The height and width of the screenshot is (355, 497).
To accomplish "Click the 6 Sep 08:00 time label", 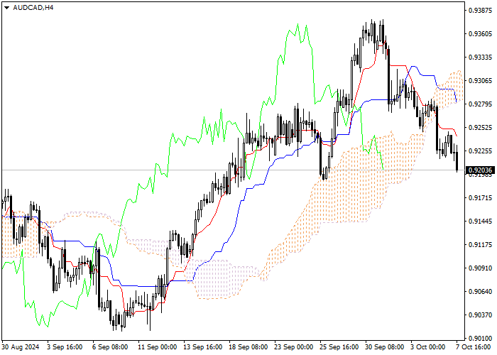I will click(x=110, y=347).
